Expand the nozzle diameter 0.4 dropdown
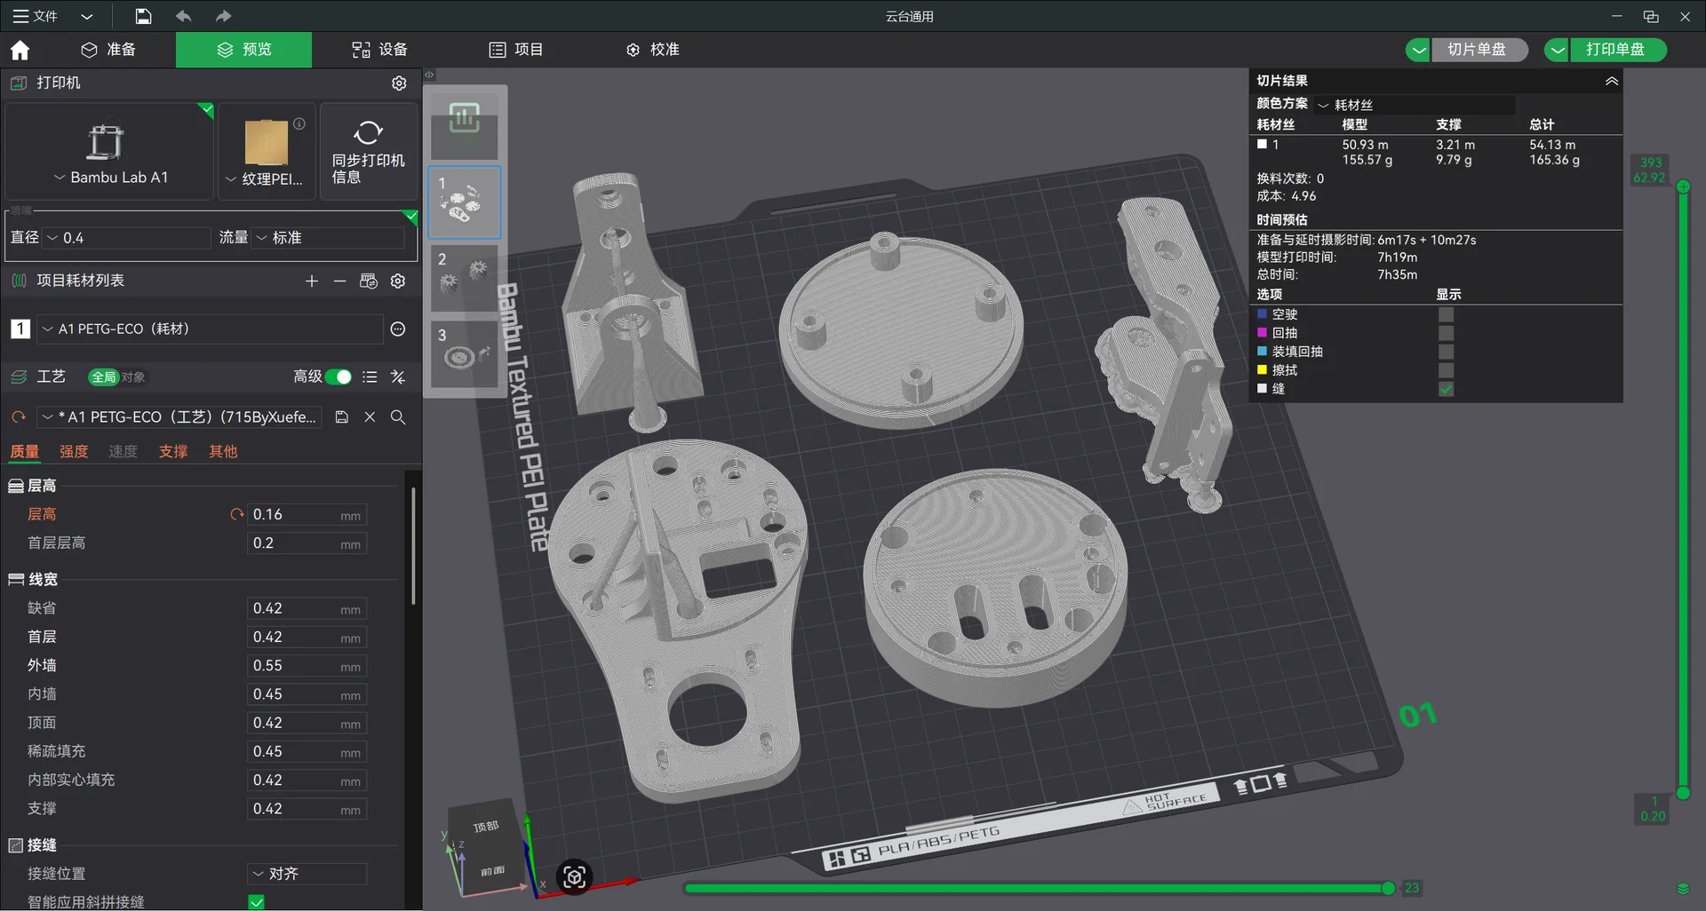The image size is (1706, 911). pos(124,238)
